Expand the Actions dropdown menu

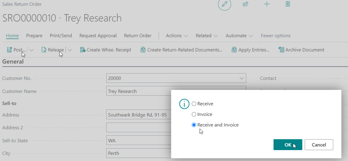[x=177, y=36]
